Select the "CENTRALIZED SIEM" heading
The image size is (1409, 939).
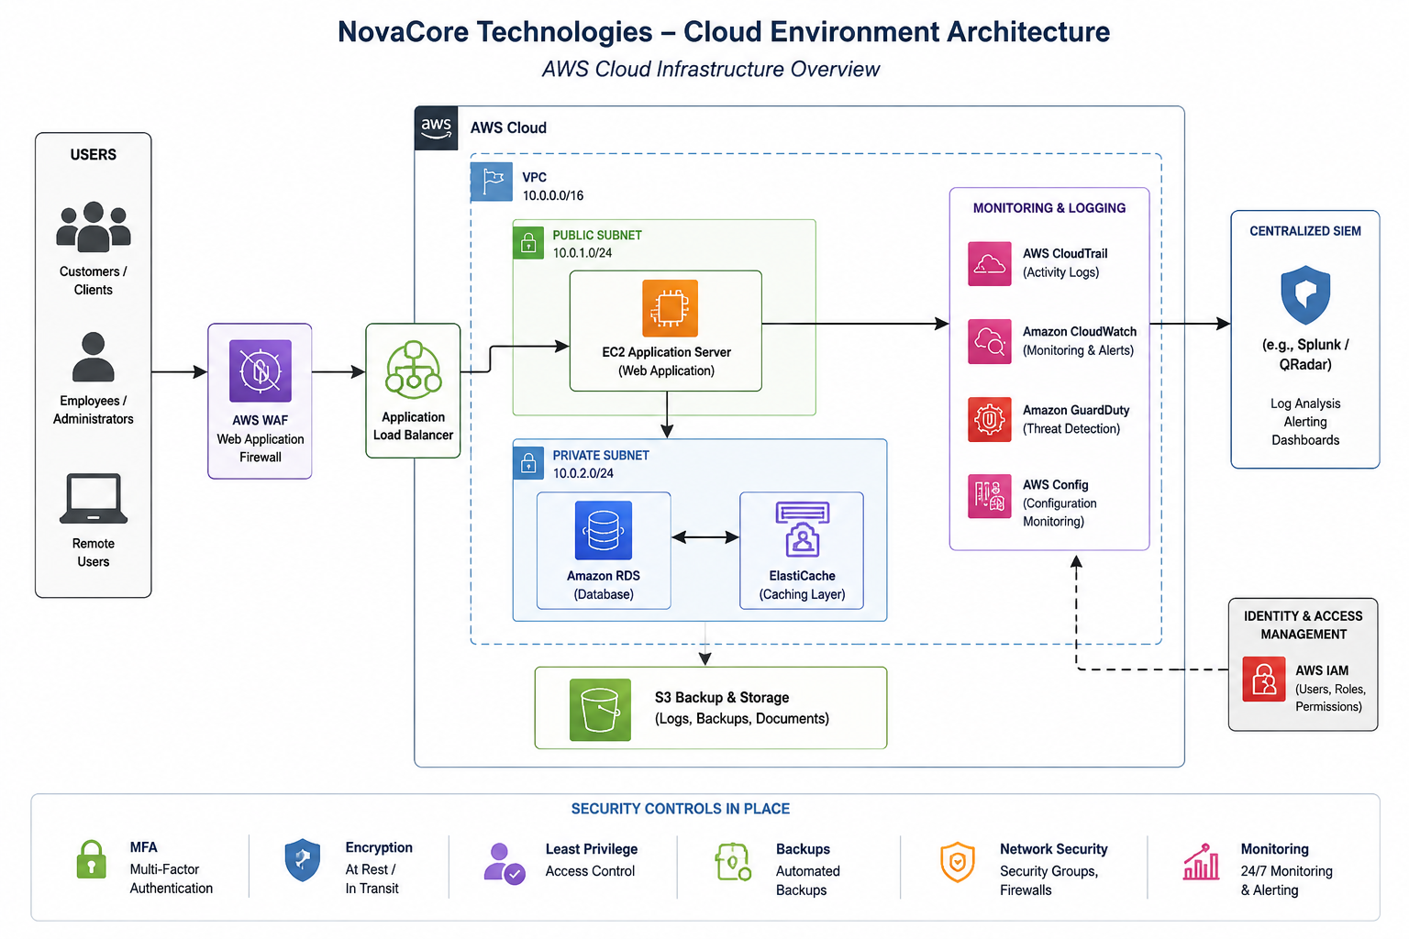coord(1305,231)
